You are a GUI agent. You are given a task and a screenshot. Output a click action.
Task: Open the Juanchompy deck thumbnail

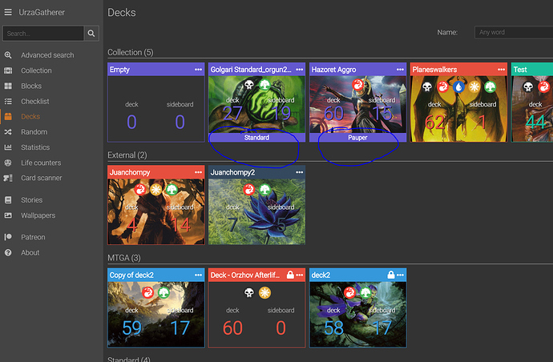[x=156, y=211]
